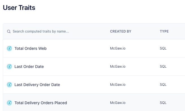Click the Total Orders Web trait icon
Screen dimensions: 185x111
click(9, 48)
